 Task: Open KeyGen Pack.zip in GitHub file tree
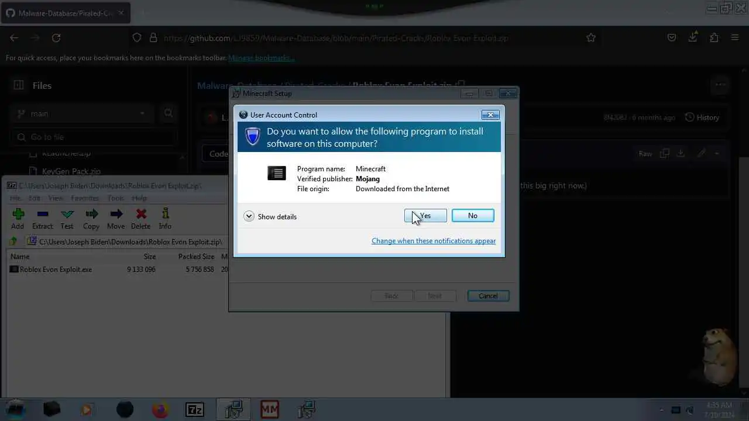(71, 171)
